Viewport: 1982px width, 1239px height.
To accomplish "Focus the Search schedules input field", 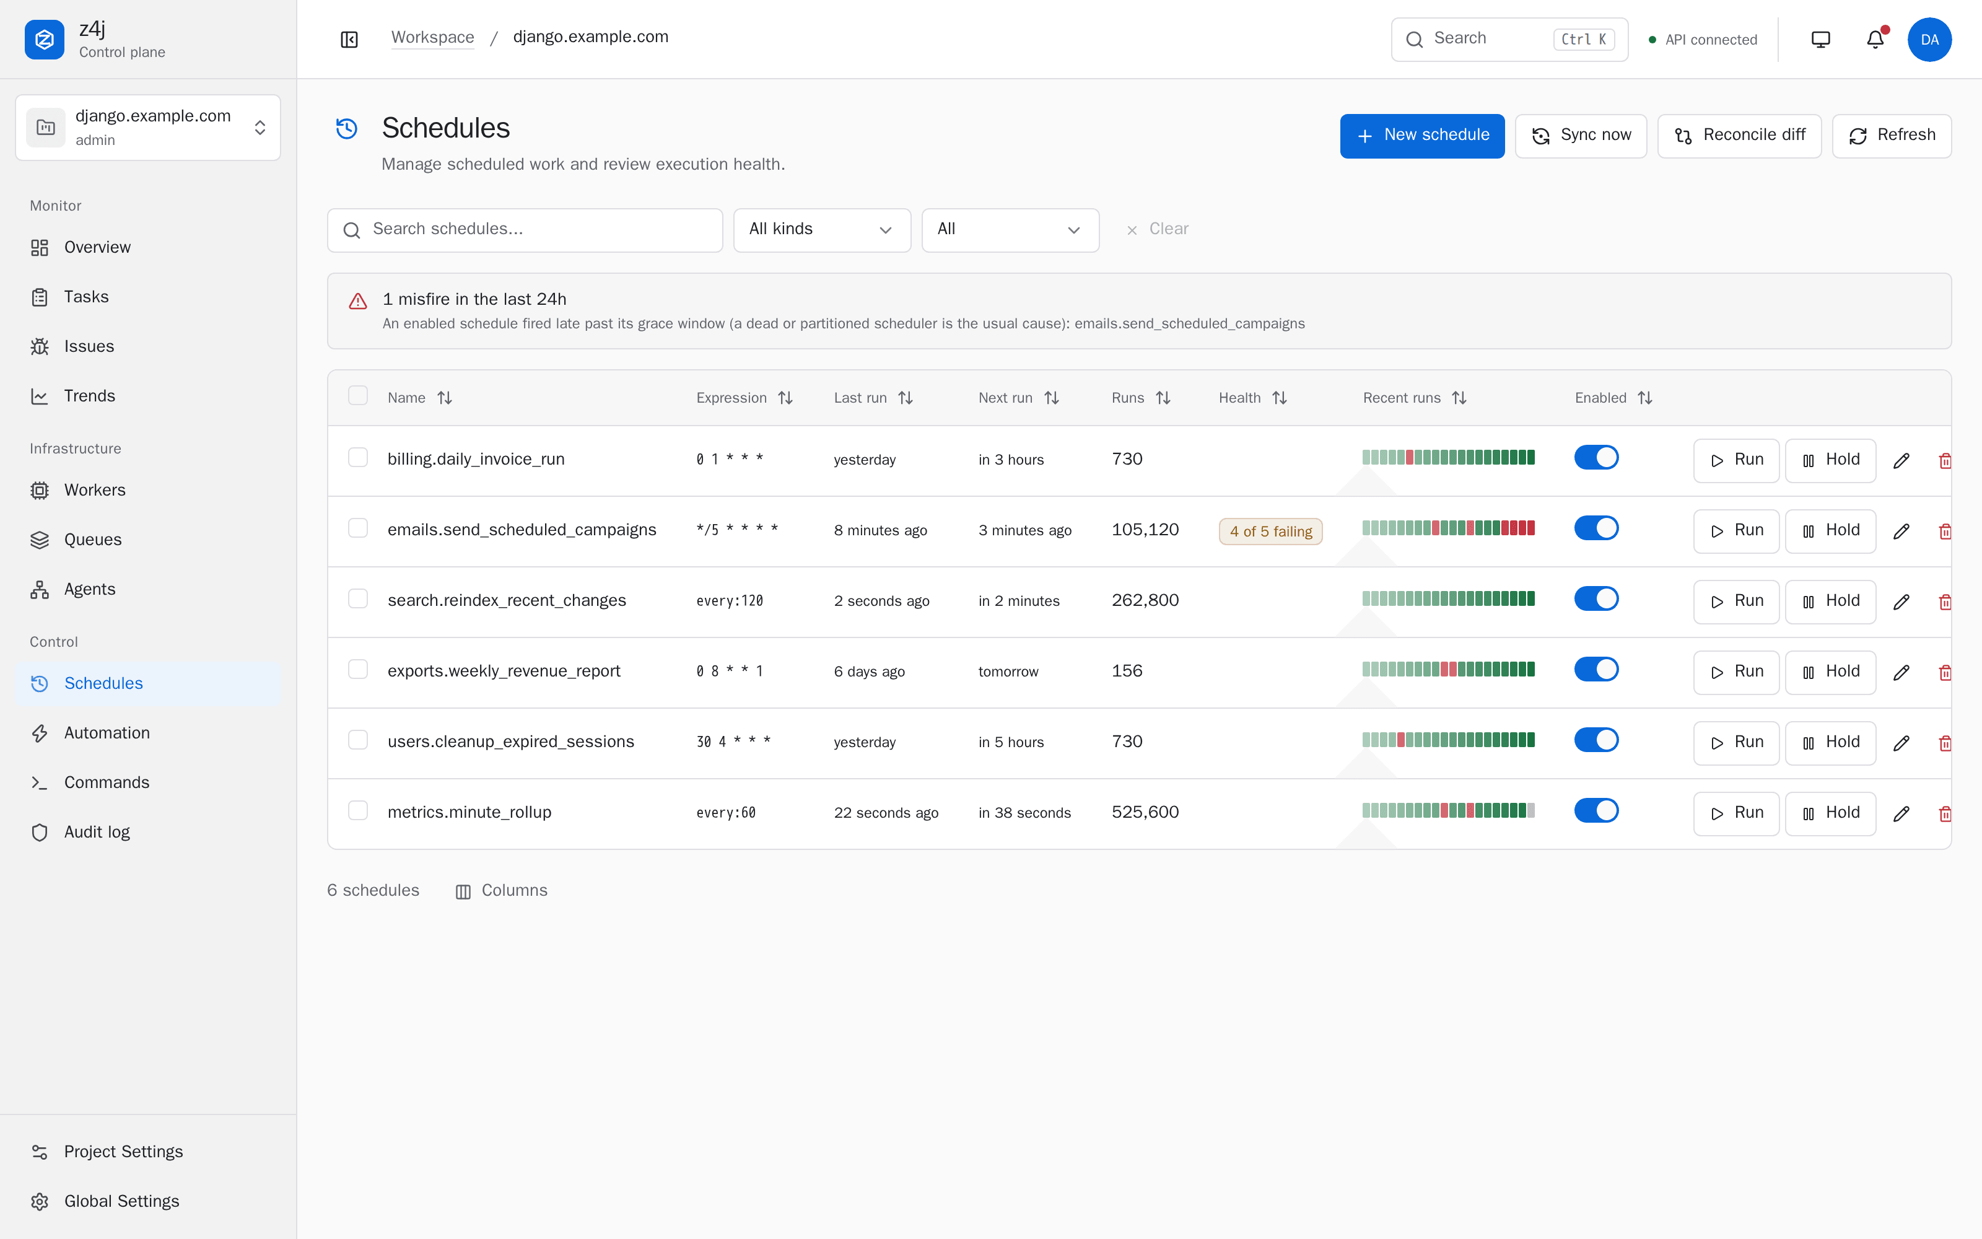I will point(525,229).
